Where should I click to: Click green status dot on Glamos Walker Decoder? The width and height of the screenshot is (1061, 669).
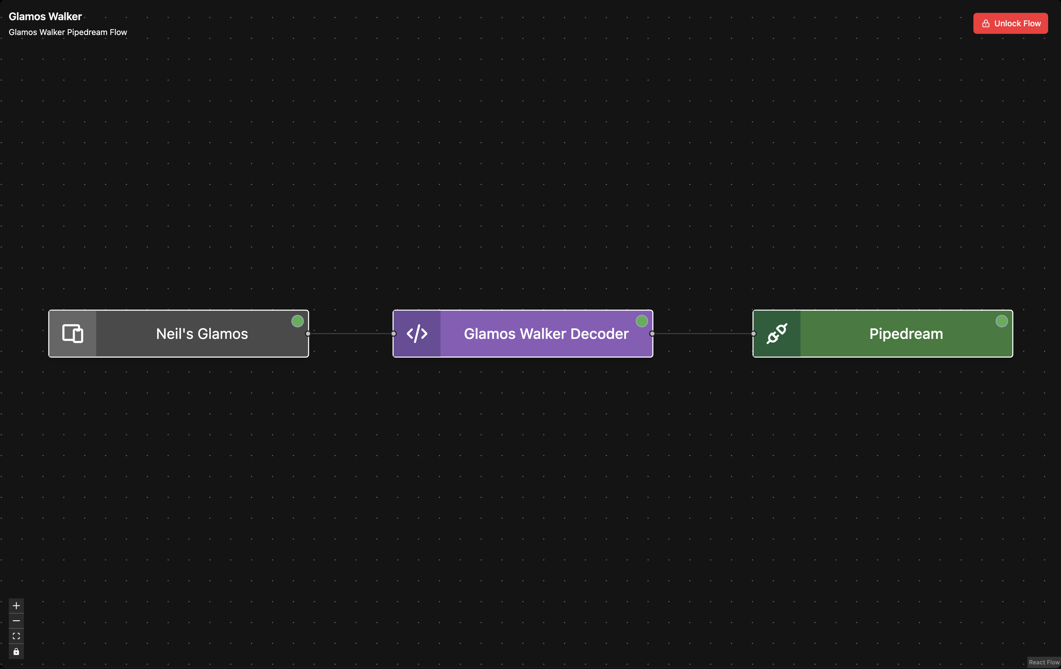(641, 321)
